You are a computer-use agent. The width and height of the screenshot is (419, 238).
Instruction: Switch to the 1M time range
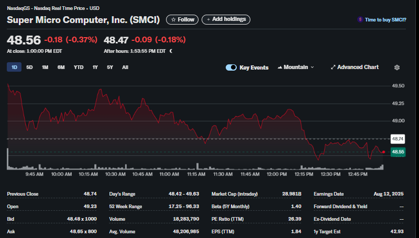45,67
